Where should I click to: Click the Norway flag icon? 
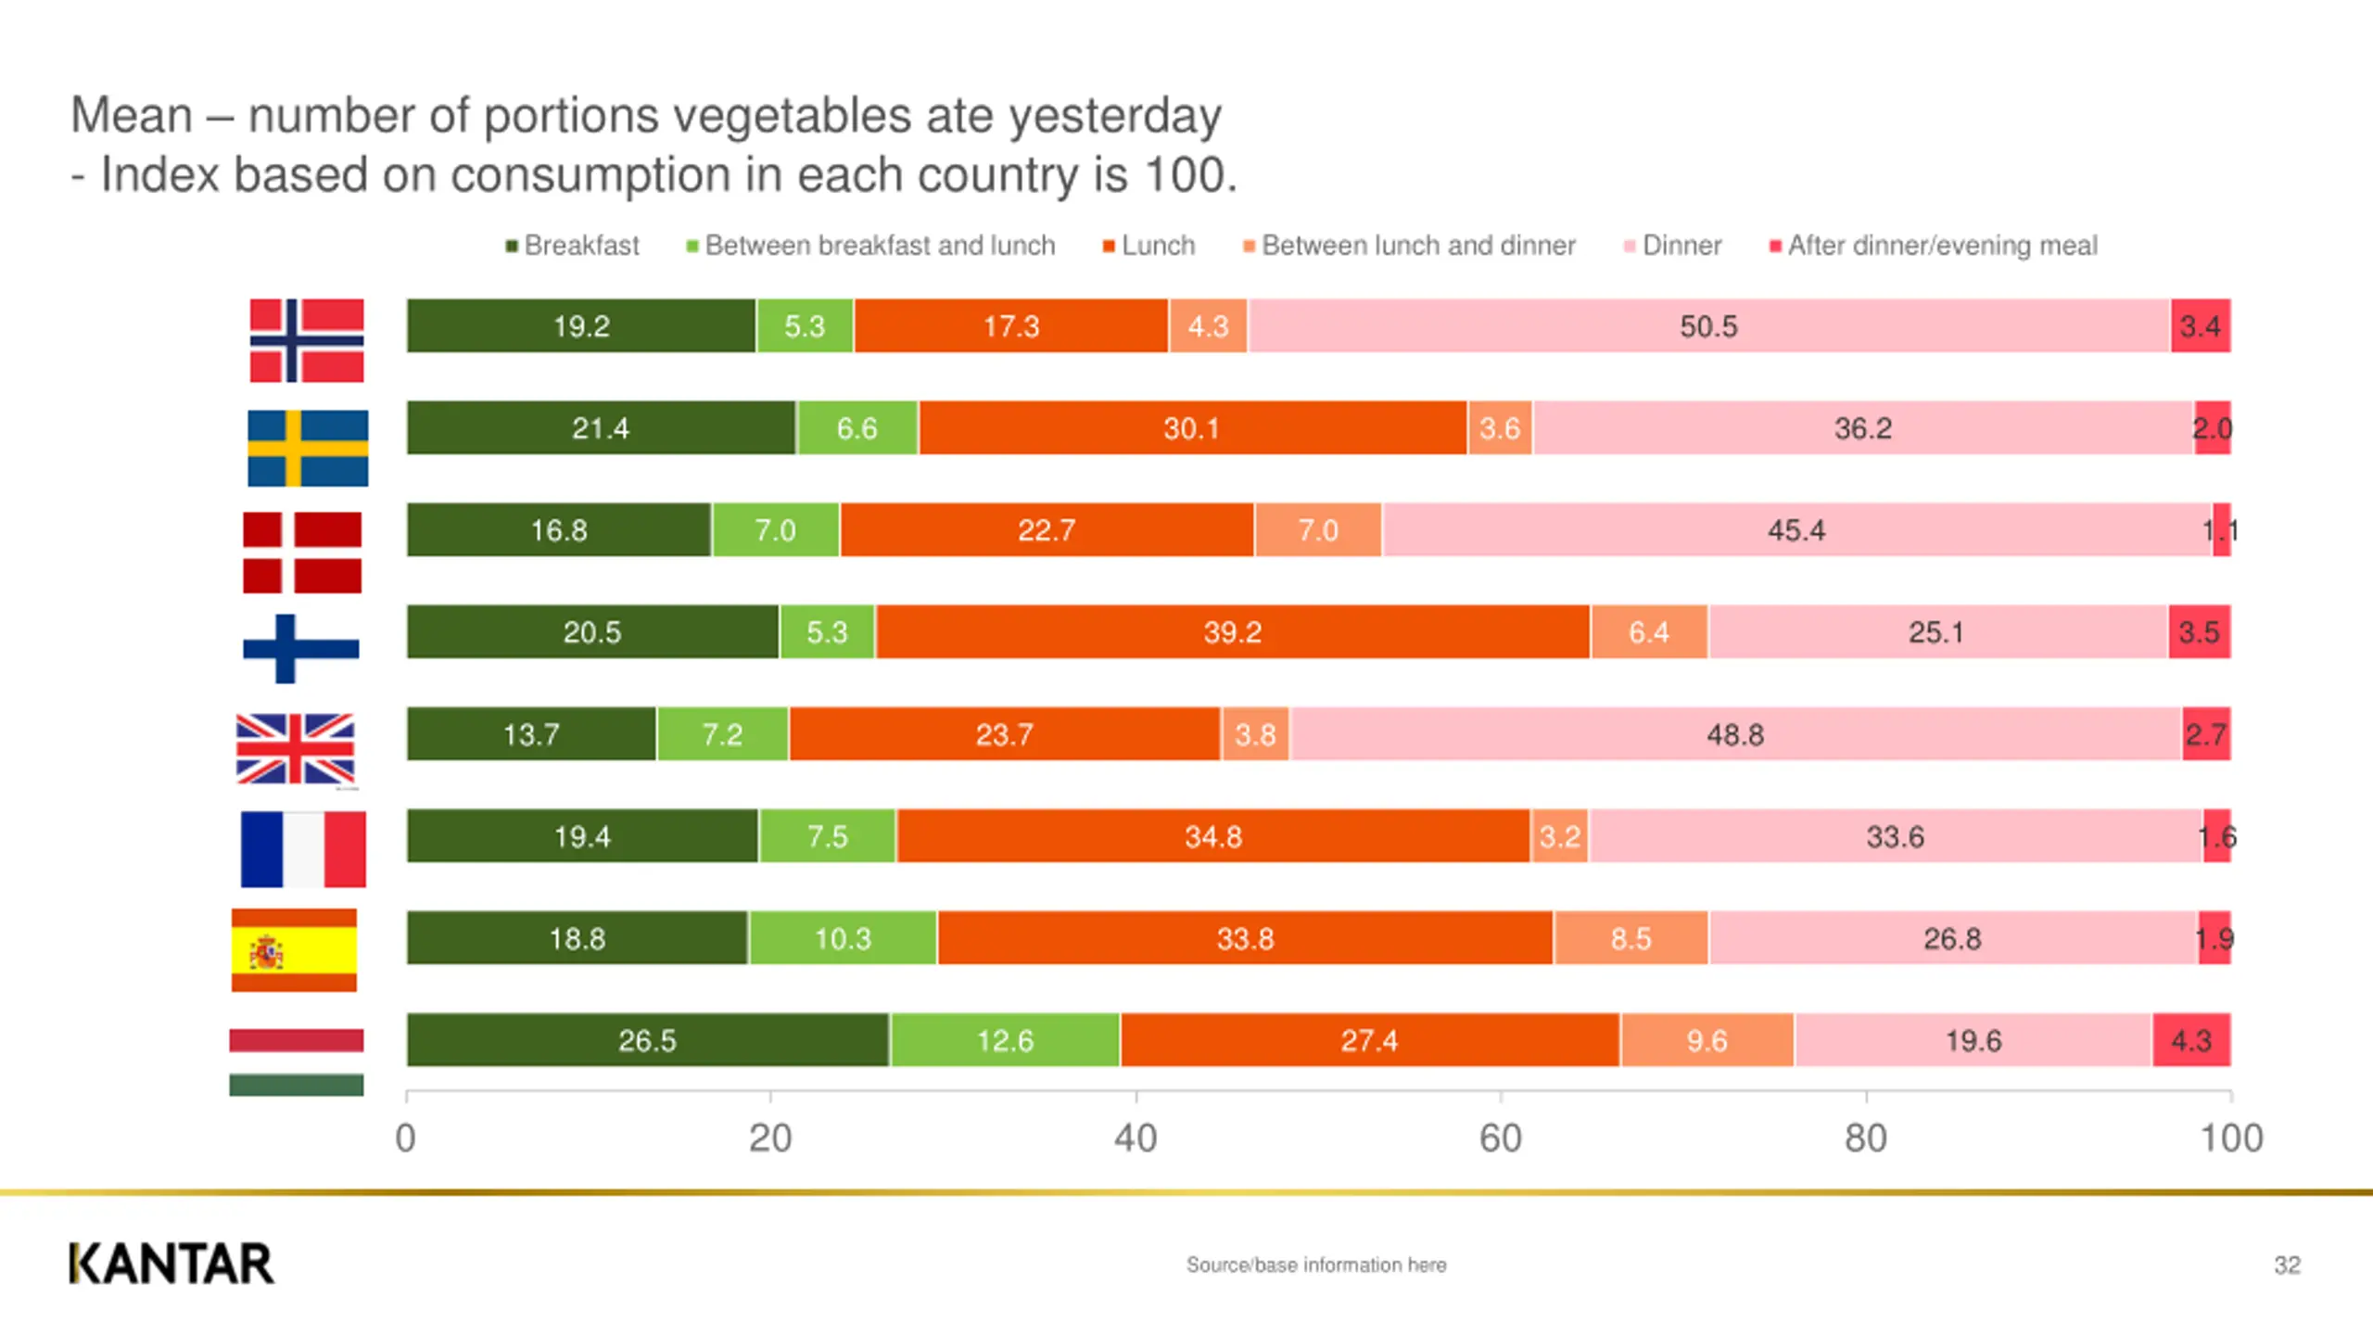(307, 340)
